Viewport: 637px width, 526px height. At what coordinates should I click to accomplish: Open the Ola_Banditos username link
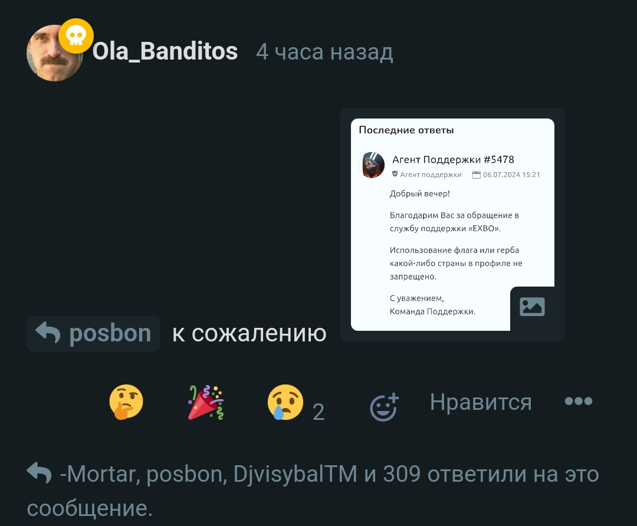165,51
